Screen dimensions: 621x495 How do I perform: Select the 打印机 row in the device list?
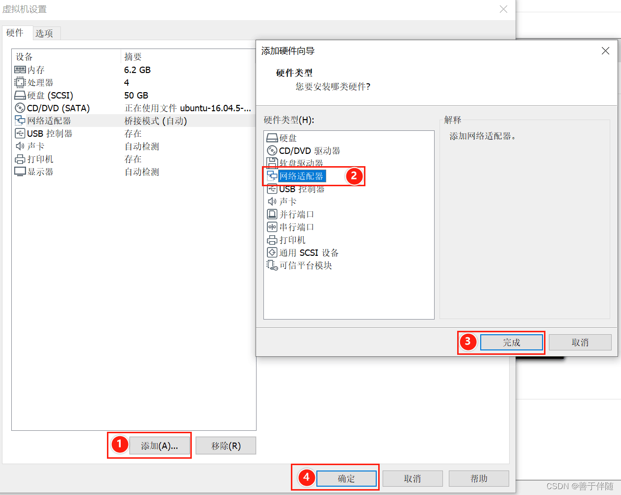(133, 159)
